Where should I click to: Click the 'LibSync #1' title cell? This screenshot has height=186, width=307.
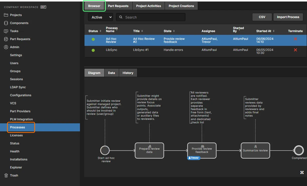[141, 50]
